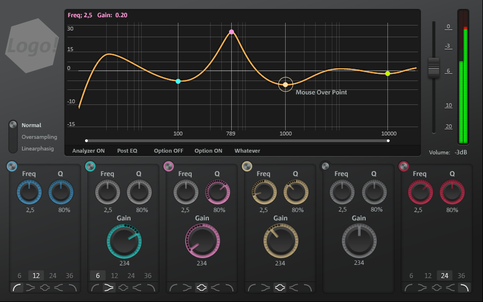Disable the red band power button

tap(404, 167)
